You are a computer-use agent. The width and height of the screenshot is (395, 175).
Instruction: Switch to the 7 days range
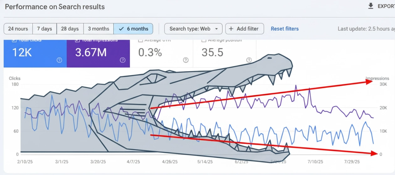(45, 29)
